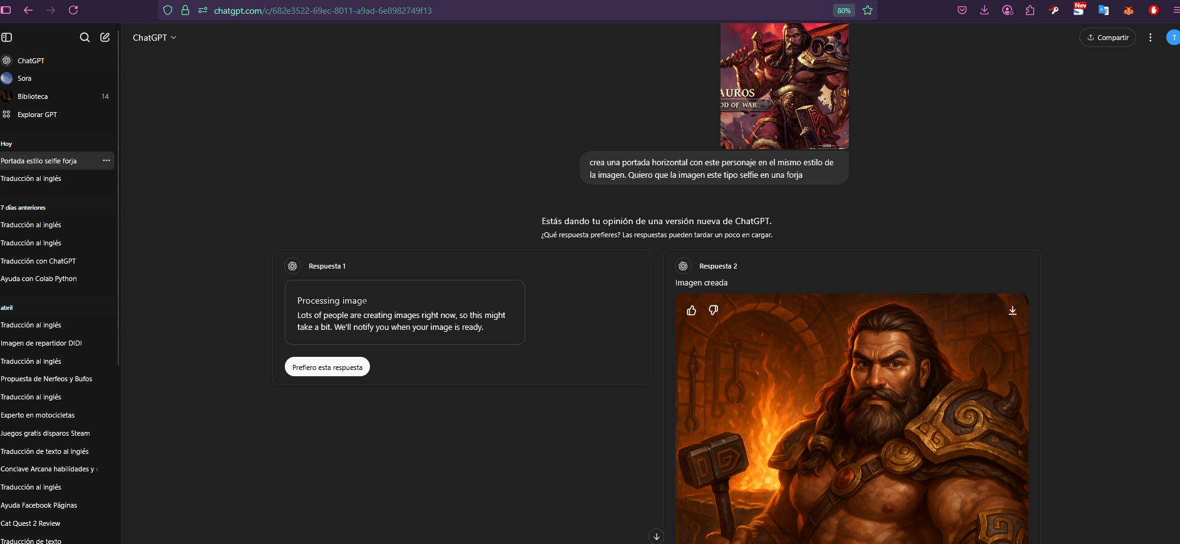Jump to bottom with the down arrow
Screen dimensions: 1180x544
(656, 536)
